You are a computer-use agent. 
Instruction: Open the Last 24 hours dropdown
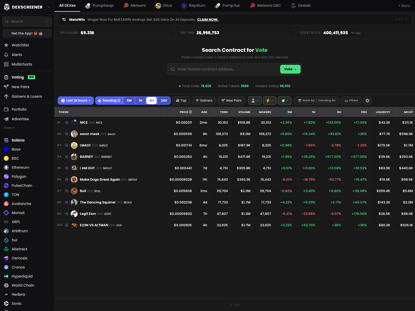76,101
